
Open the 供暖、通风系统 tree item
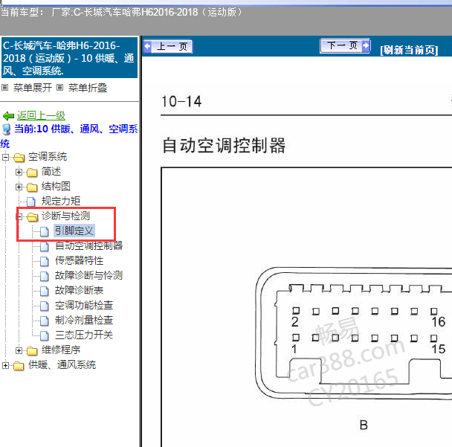click(62, 364)
